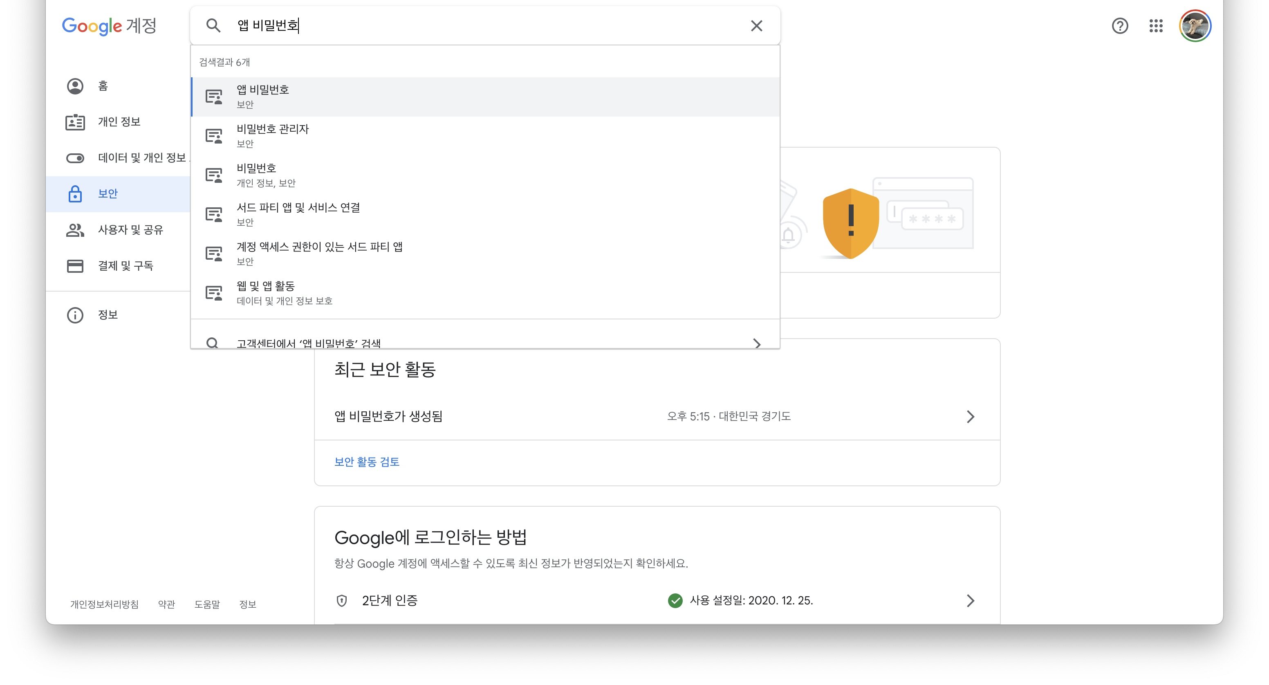Image resolution: width=1269 pixels, height=685 pixels.
Task: Clear search with the X icon
Action: [x=756, y=26]
